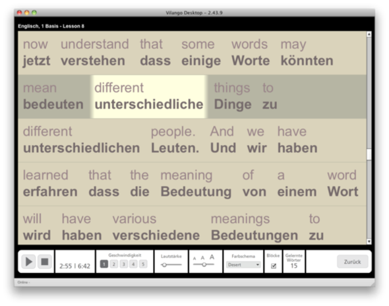Image resolution: width=389 pixels, height=306 pixels.
Task: Set Geschwindigkeit to speed 3
Action: click(123, 264)
